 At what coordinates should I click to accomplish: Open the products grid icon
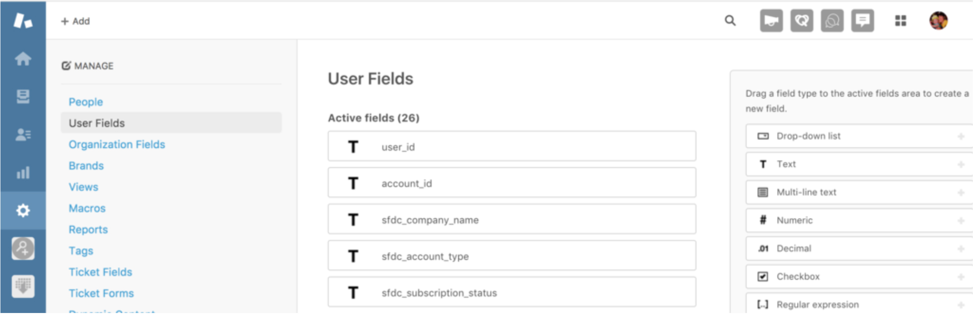[900, 20]
